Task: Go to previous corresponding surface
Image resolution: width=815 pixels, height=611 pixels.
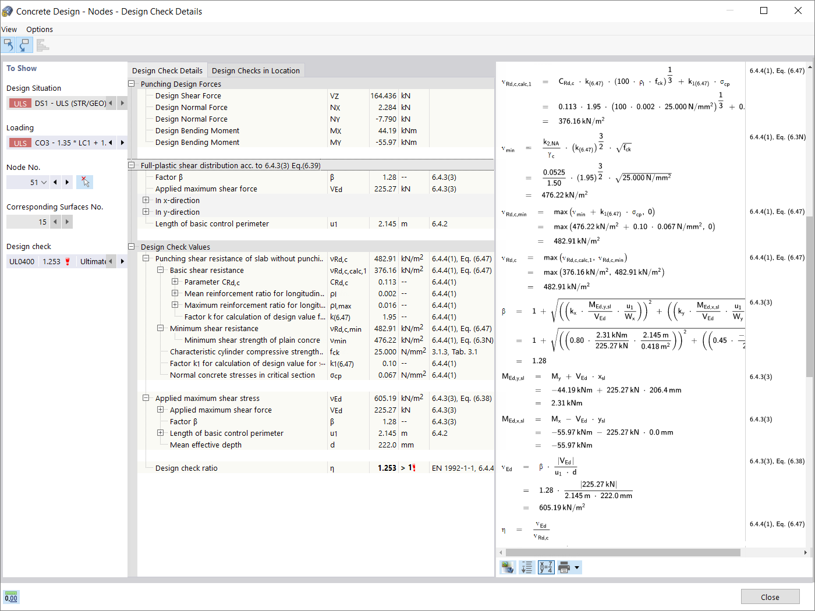Action: [55, 222]
